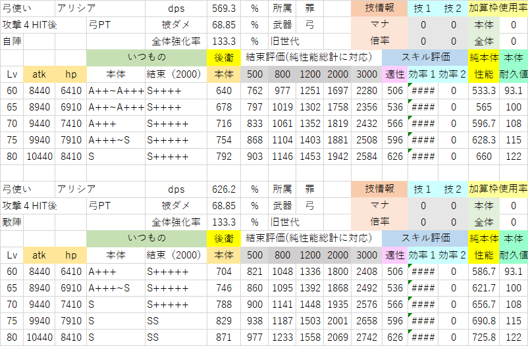Click the cell with value 746
The width and height of the screenshot is (528, 346).
coord(224,288)
